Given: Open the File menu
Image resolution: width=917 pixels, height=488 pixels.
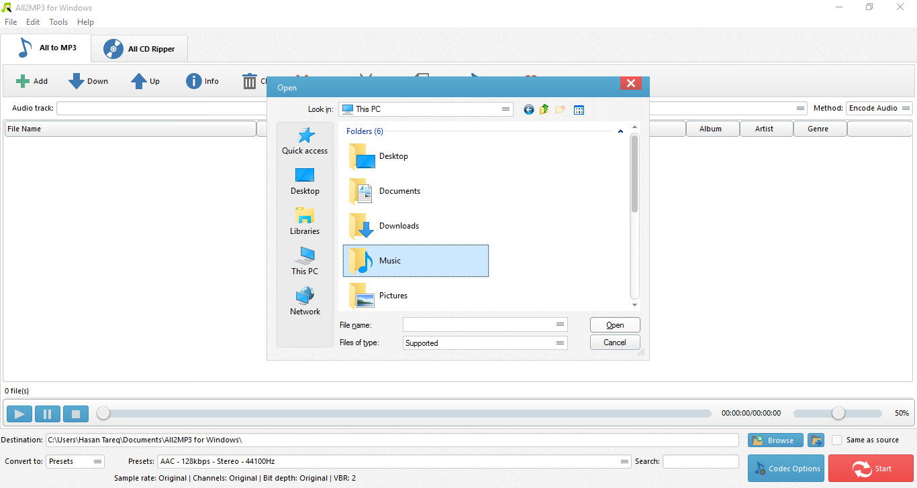Looking at the screenshot, I should (11, 22).
